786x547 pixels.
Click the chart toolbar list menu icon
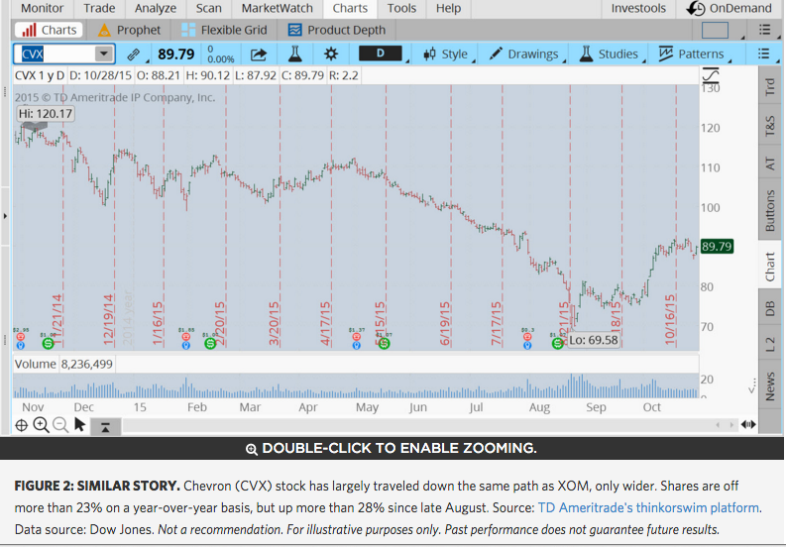point(763,54)
